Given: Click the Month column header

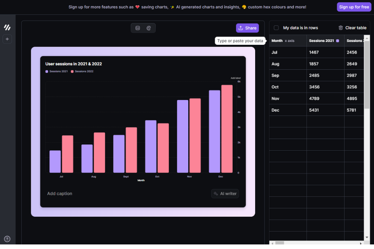Looking at the screenshot, I should (277, 41).
